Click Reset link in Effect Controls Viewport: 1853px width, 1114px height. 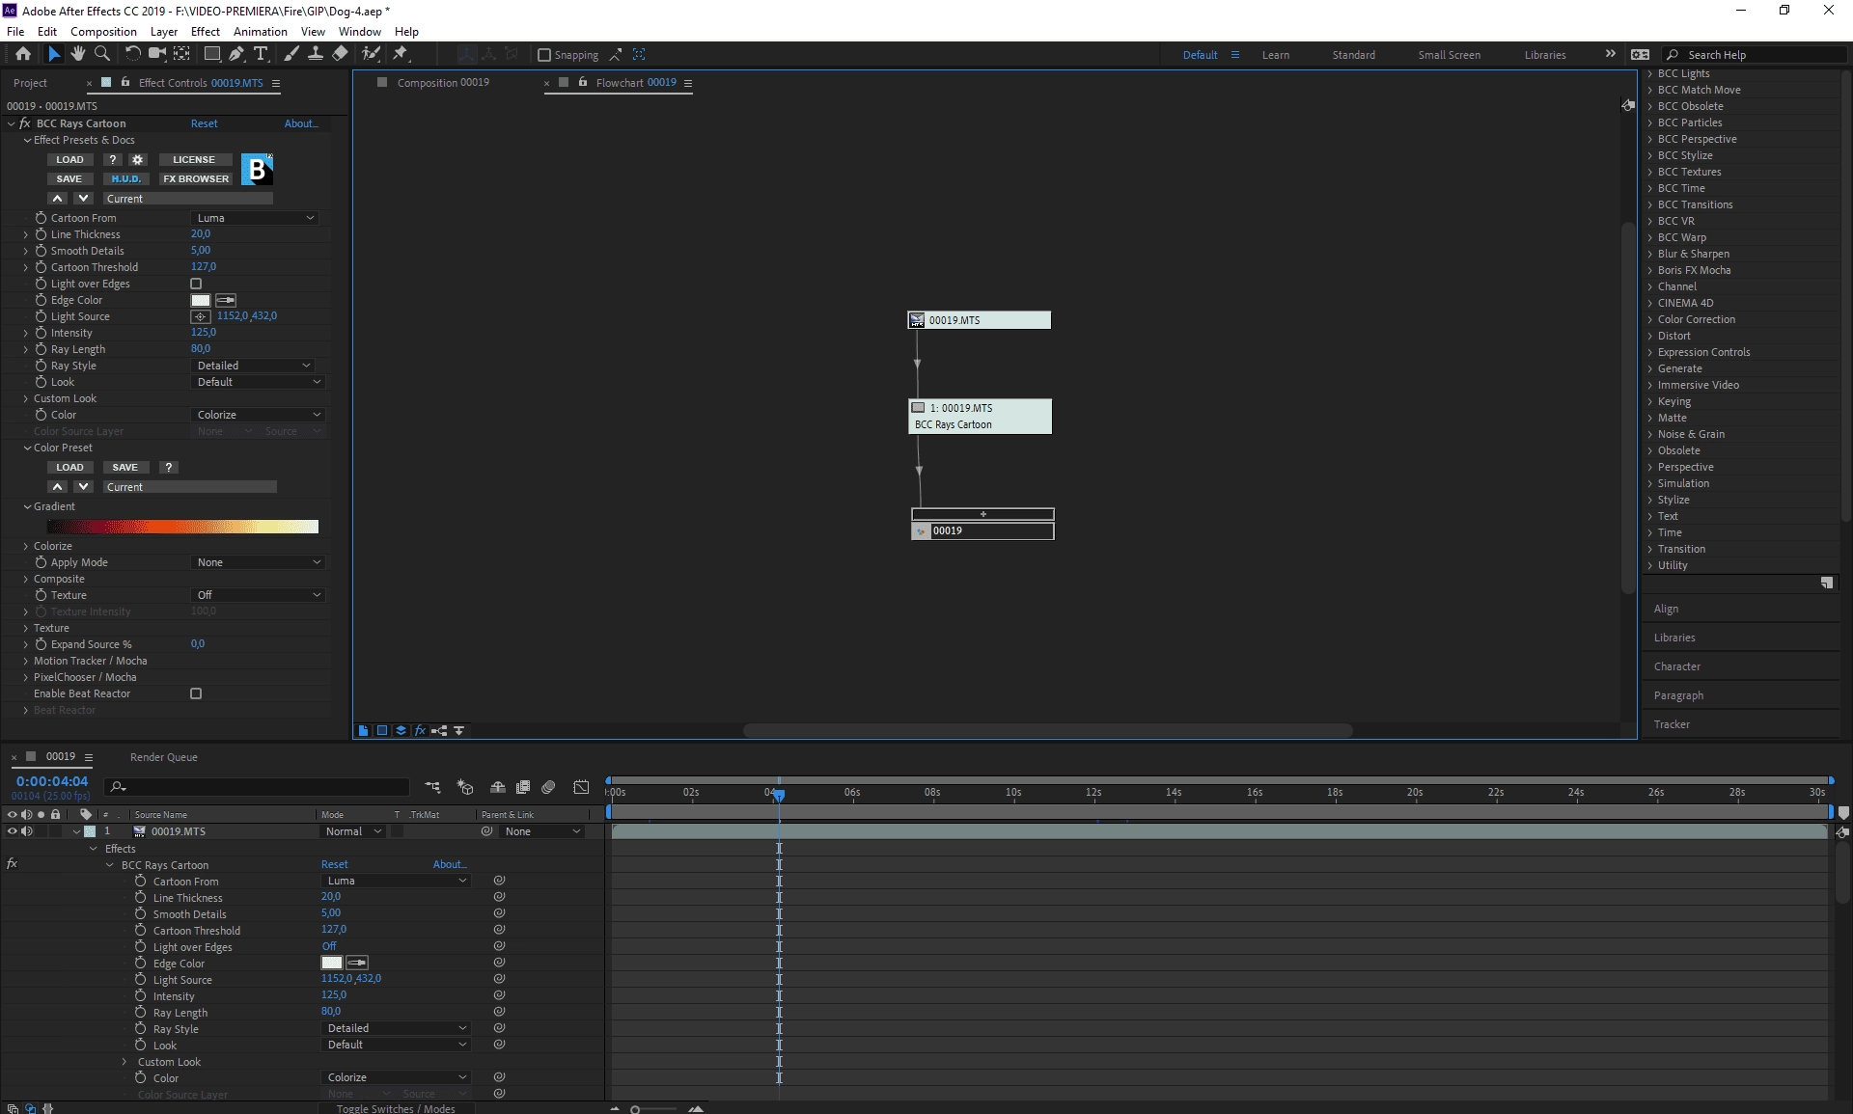(x=204, y=123)
